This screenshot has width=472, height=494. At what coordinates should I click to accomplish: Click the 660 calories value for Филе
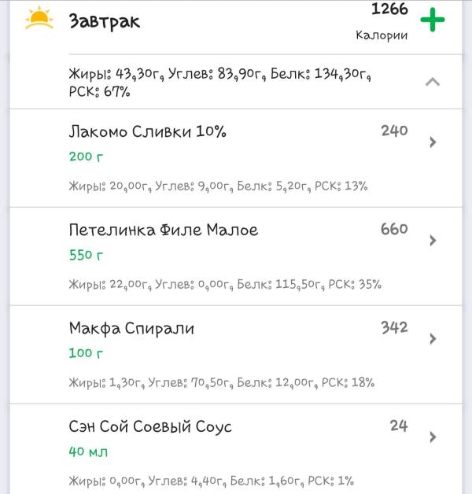click(393, 229)
